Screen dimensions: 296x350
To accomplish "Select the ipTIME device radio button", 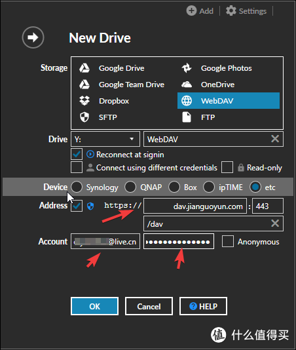I will 209,187.
